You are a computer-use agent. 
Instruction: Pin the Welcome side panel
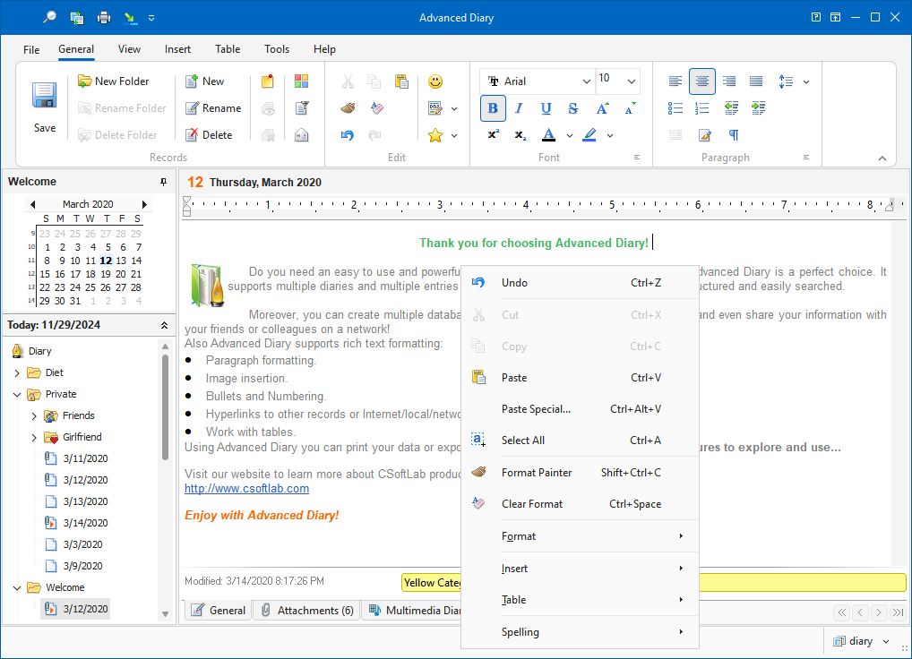coord(163,182)
